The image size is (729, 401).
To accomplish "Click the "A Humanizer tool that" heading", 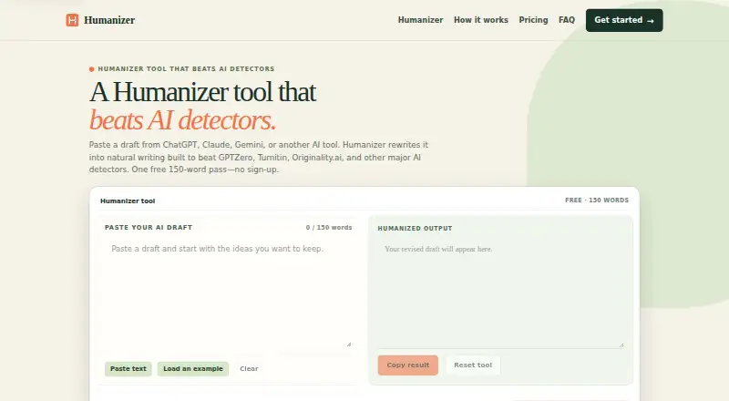I will [202, 92].
